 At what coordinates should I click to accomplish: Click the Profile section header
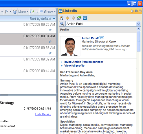tap(98, 30)
